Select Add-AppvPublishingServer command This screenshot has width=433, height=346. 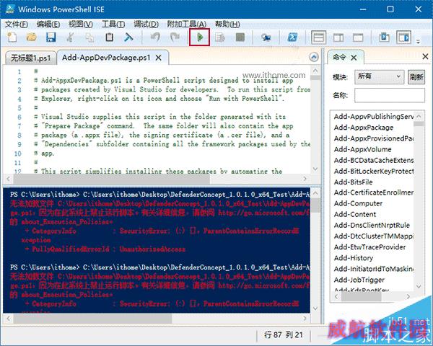(373, 117)
